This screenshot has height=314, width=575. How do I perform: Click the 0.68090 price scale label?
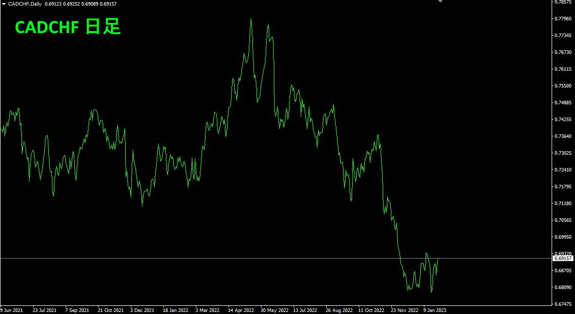[564, 287]
